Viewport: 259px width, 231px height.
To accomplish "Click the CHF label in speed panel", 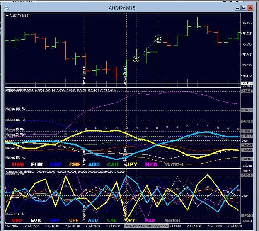I will pos(74,220).
